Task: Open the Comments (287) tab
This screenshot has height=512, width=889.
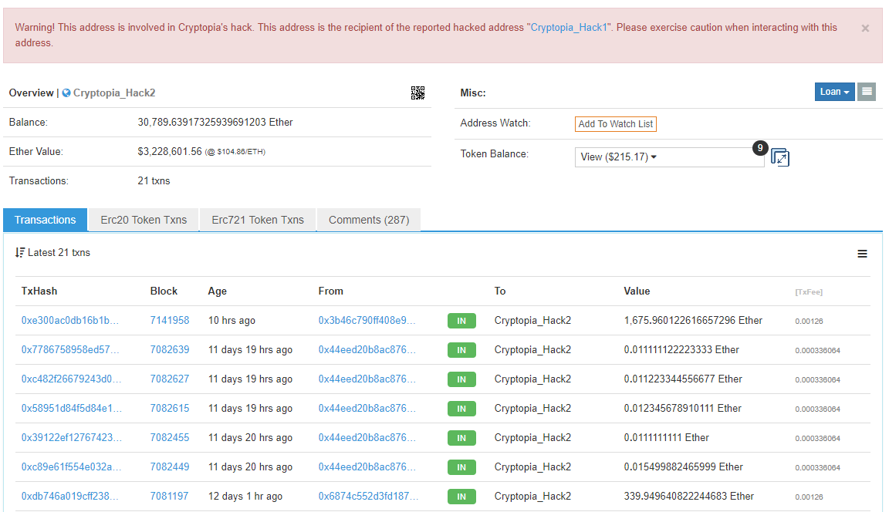Action: [369, 220]
